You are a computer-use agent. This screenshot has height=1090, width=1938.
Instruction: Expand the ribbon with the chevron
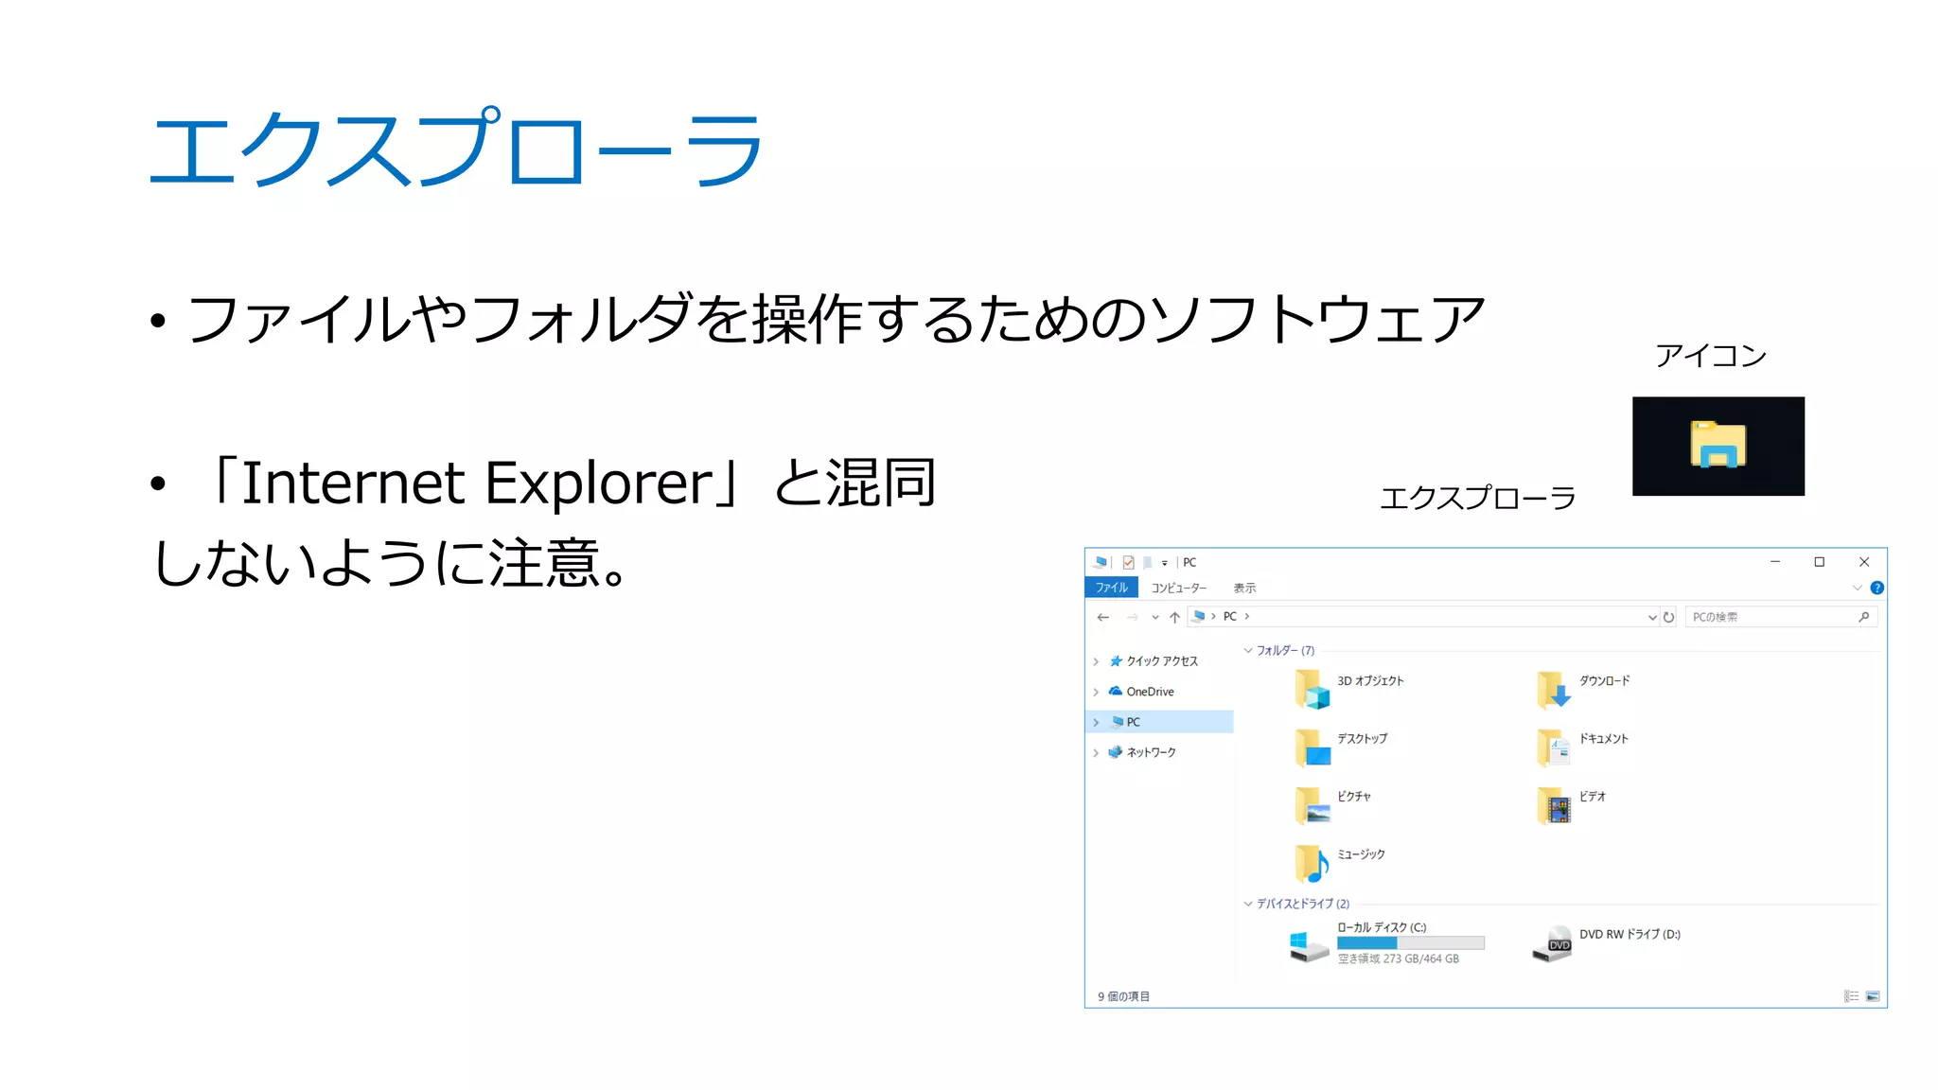pos(1857,588)
